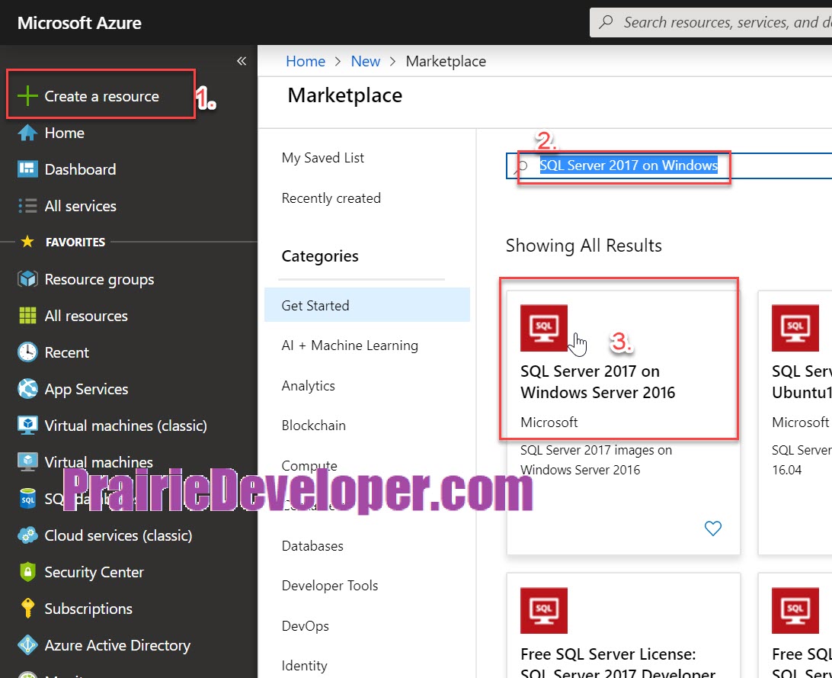Open the Azure Active Directory diamond icon

point(27,645)
